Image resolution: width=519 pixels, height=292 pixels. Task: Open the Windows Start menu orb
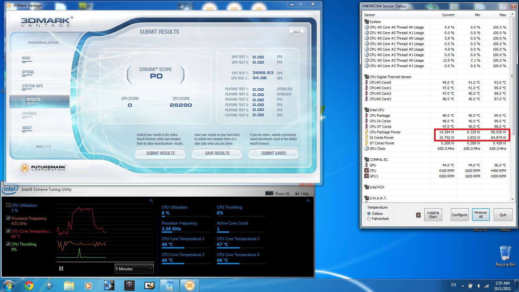point(9,286)
